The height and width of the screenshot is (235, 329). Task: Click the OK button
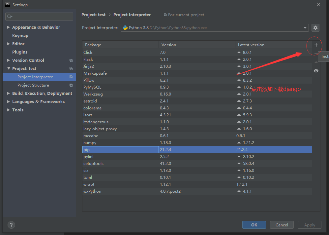tap(254, 225)
